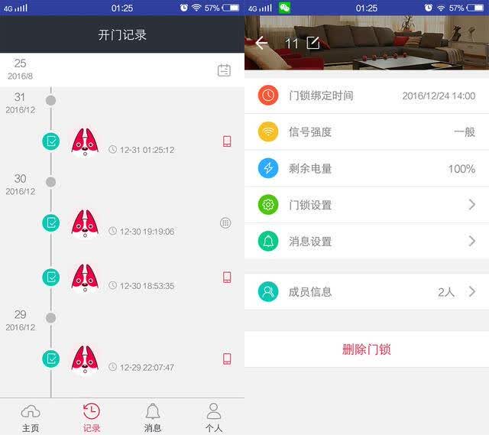Viewport: 489px width, 435px height.
Task: Tap the keypad unlock icon for 12-30 19:19:06
Action: click(x=225, y=222)
